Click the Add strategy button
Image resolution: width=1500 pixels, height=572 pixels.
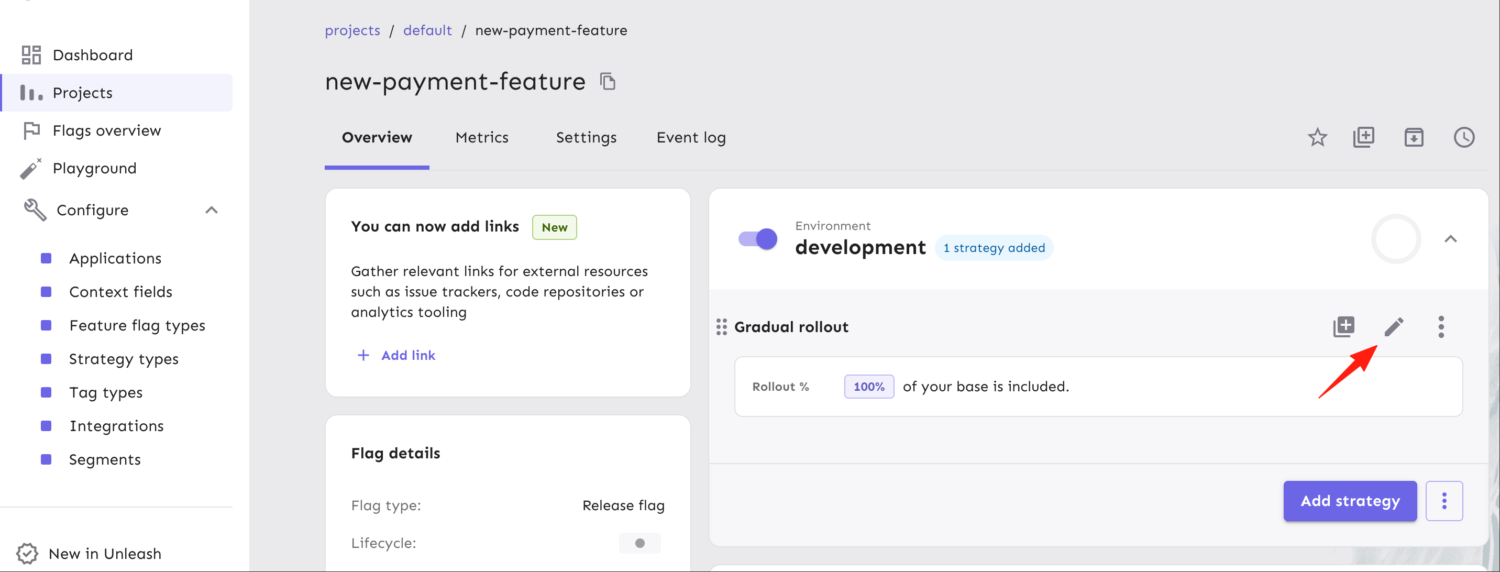tap(1350, 501)
